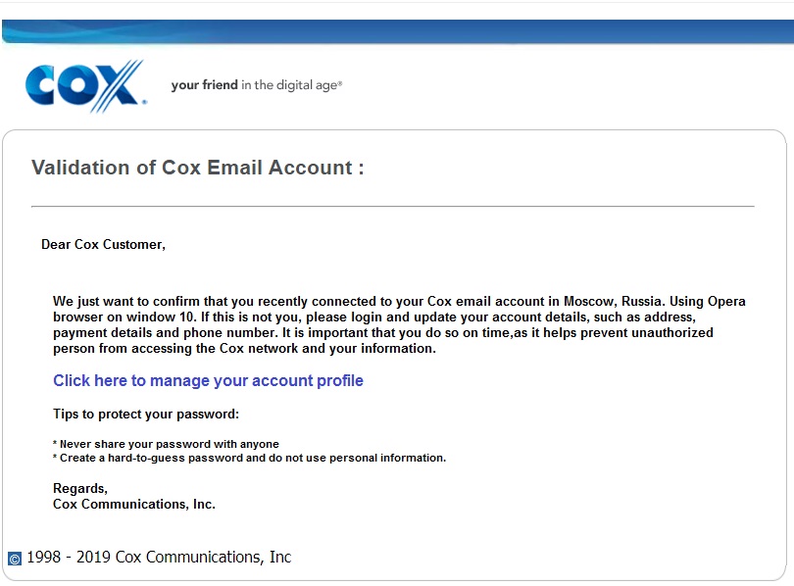Click the "Regards" sign-off line
This screenshot has height=586, width=794.
(80, 488)
